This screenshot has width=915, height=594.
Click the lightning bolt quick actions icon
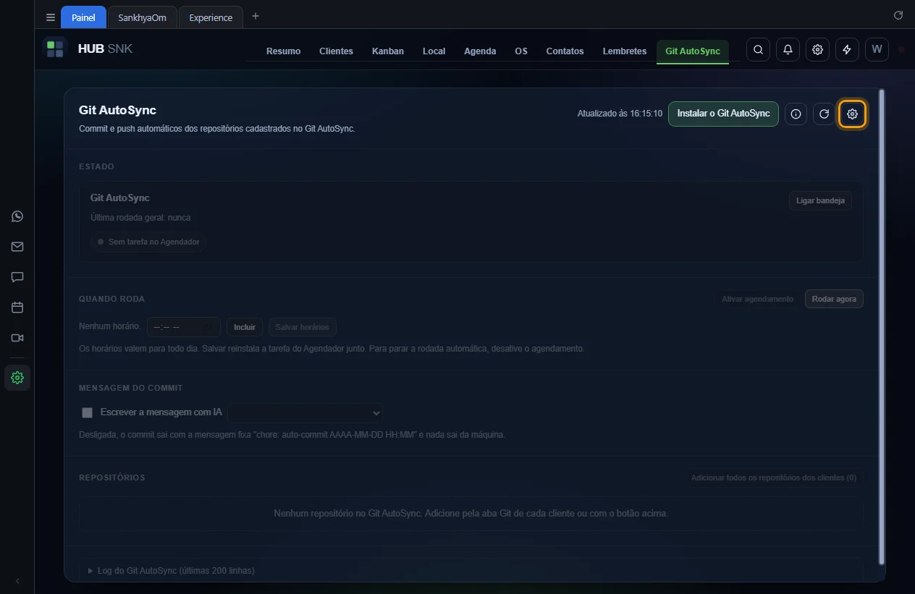point(847,49)
